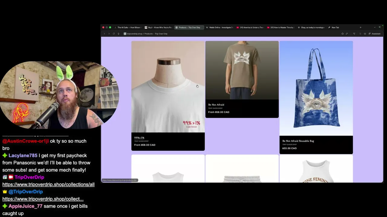Click the @AustinCrowe-or1jl username in chat

click(x=25, y=141)
